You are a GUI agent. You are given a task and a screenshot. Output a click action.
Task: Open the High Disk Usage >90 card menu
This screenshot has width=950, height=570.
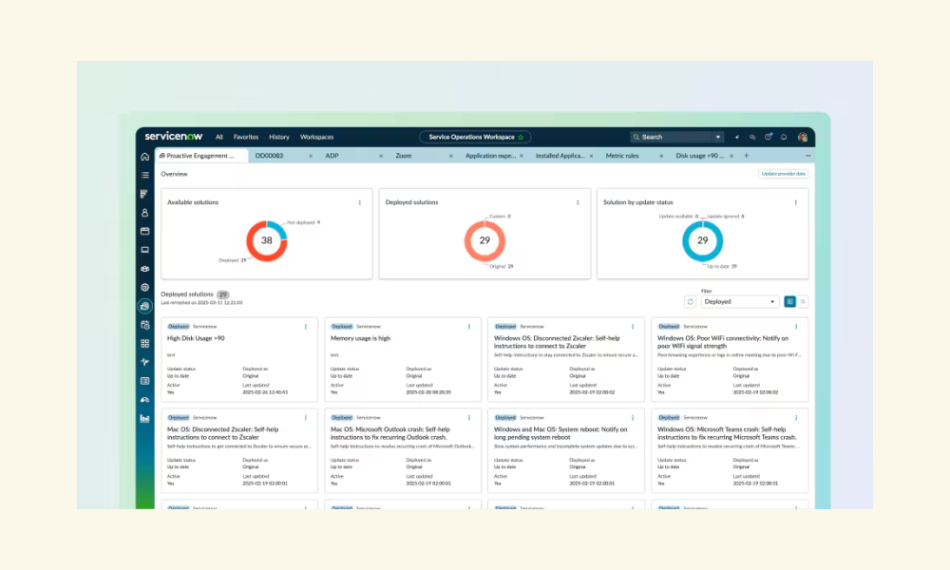[305, 327]
